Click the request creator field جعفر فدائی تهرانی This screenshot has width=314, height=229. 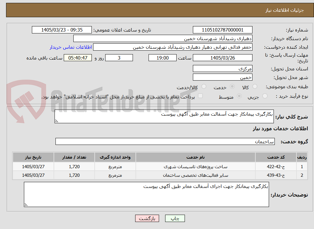(x=172, y=47)
